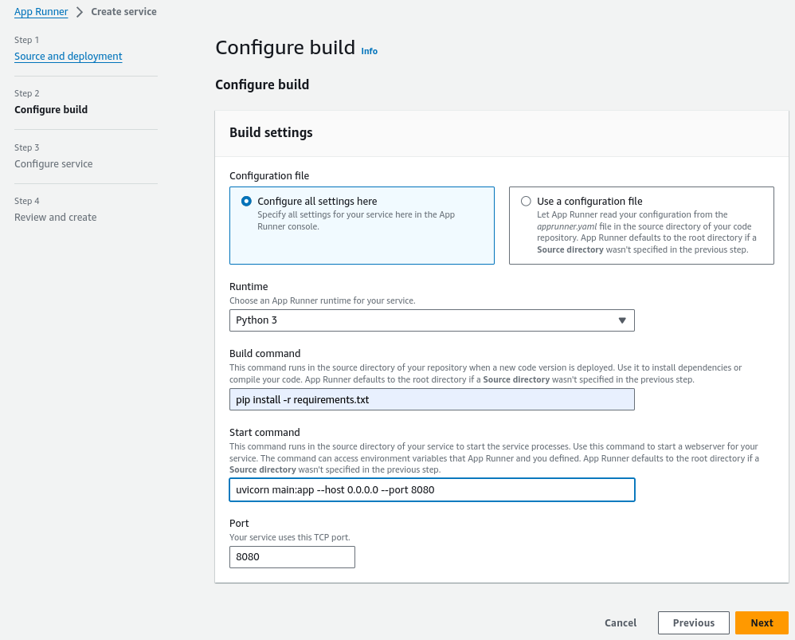Click the apprunner.yaml configuration file tile description

(x=646, y=232)
